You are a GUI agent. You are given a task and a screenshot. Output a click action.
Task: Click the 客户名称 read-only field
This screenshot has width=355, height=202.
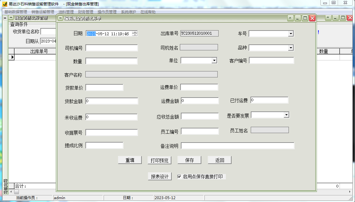[152, 75]
